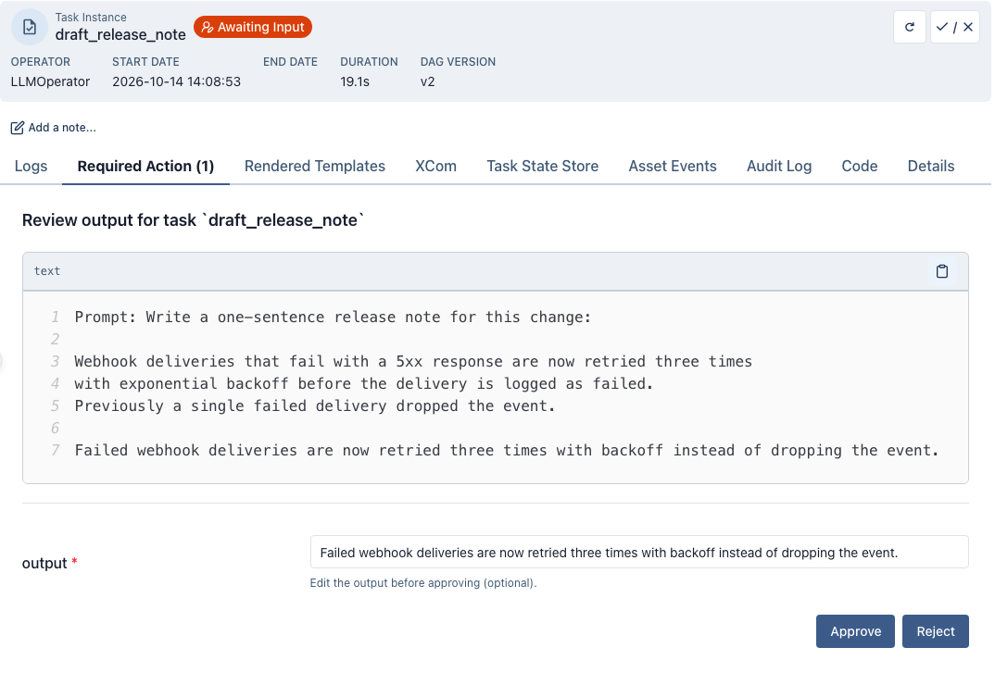Click the 'Edit the output before approving' hint

pyautogui.click(x=423, y=583)
